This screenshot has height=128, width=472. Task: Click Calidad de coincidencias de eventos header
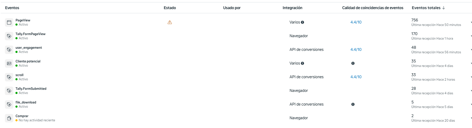coord(373,8)
